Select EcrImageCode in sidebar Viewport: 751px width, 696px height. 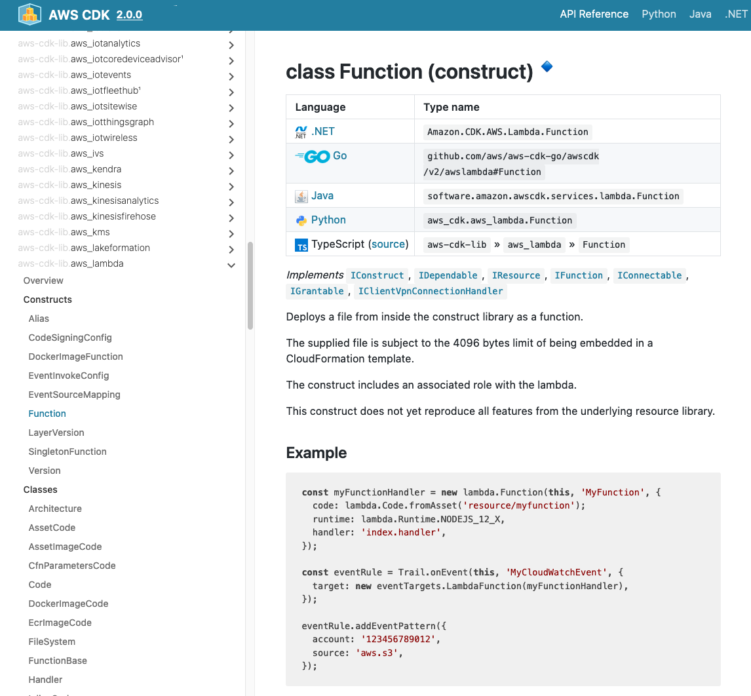click(60, 623)
